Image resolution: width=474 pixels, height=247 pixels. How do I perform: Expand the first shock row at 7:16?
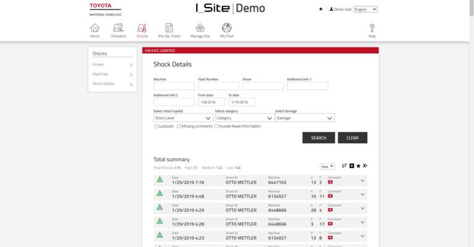(362, 180)
